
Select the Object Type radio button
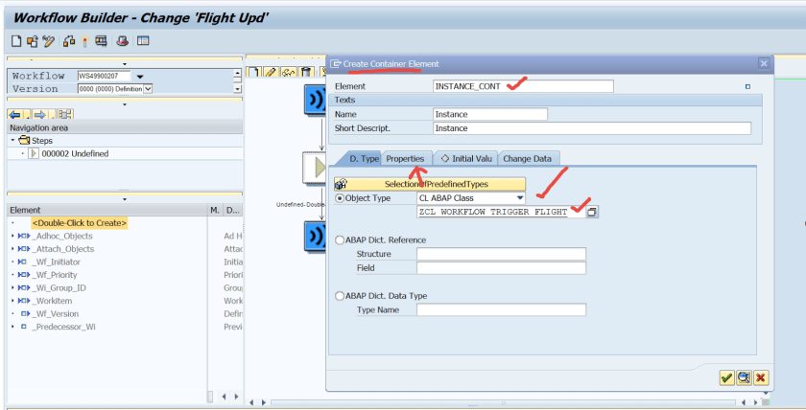coord(340,198)
